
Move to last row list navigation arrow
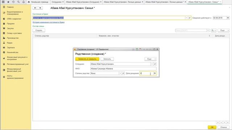[228, 122]
